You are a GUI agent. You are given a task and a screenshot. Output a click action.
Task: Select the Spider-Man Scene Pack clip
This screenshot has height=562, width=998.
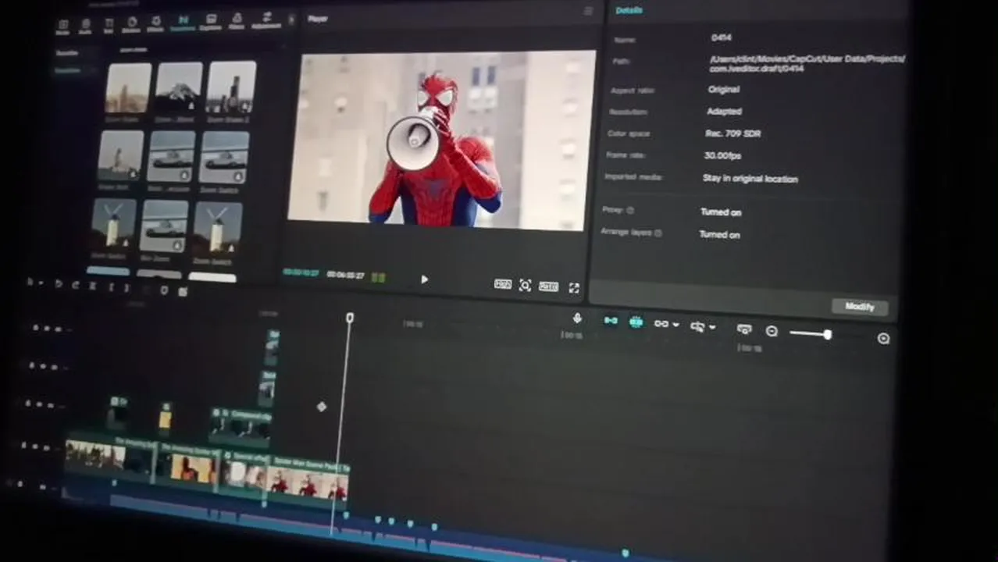point(308,480)
